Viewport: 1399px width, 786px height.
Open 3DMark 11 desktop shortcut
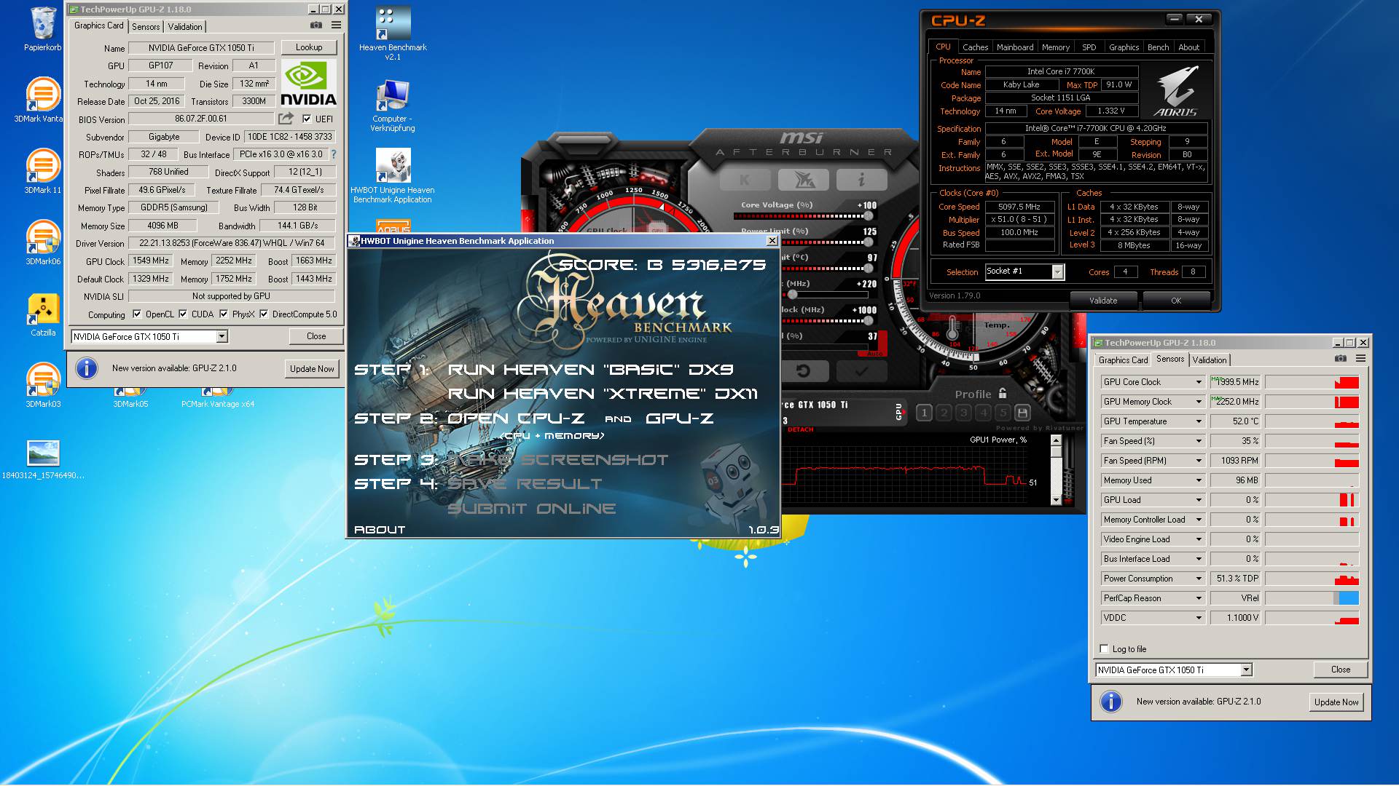tap(43, 171)
